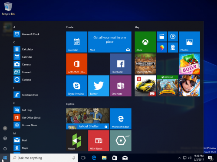The height and width of the screenshot is (162, 217).
Task: Open Task View on taskbar
Action: (x=83, y=158)
